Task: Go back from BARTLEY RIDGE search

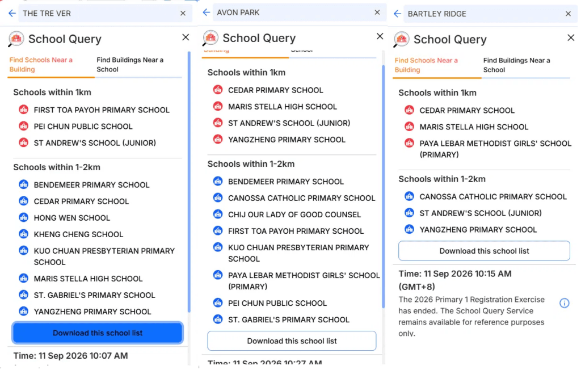Action: (x=397, y=14)
